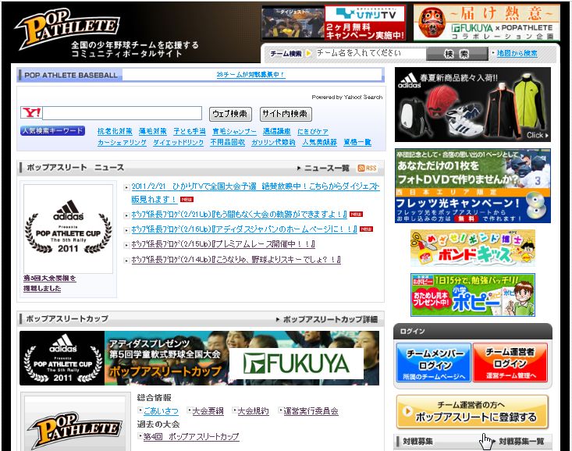Click 第5回大会要綱を掲載しました link

pos(50,283)
